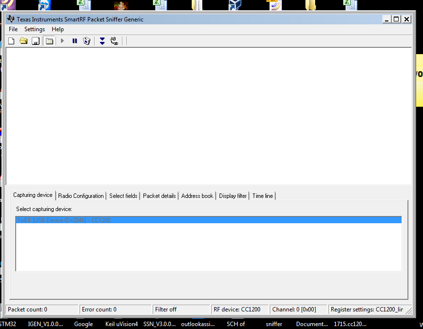The width and height of the screenshot is (423, 329).
Task: Maximize the Packet Sniffer window
Action: tap(396, 19)
